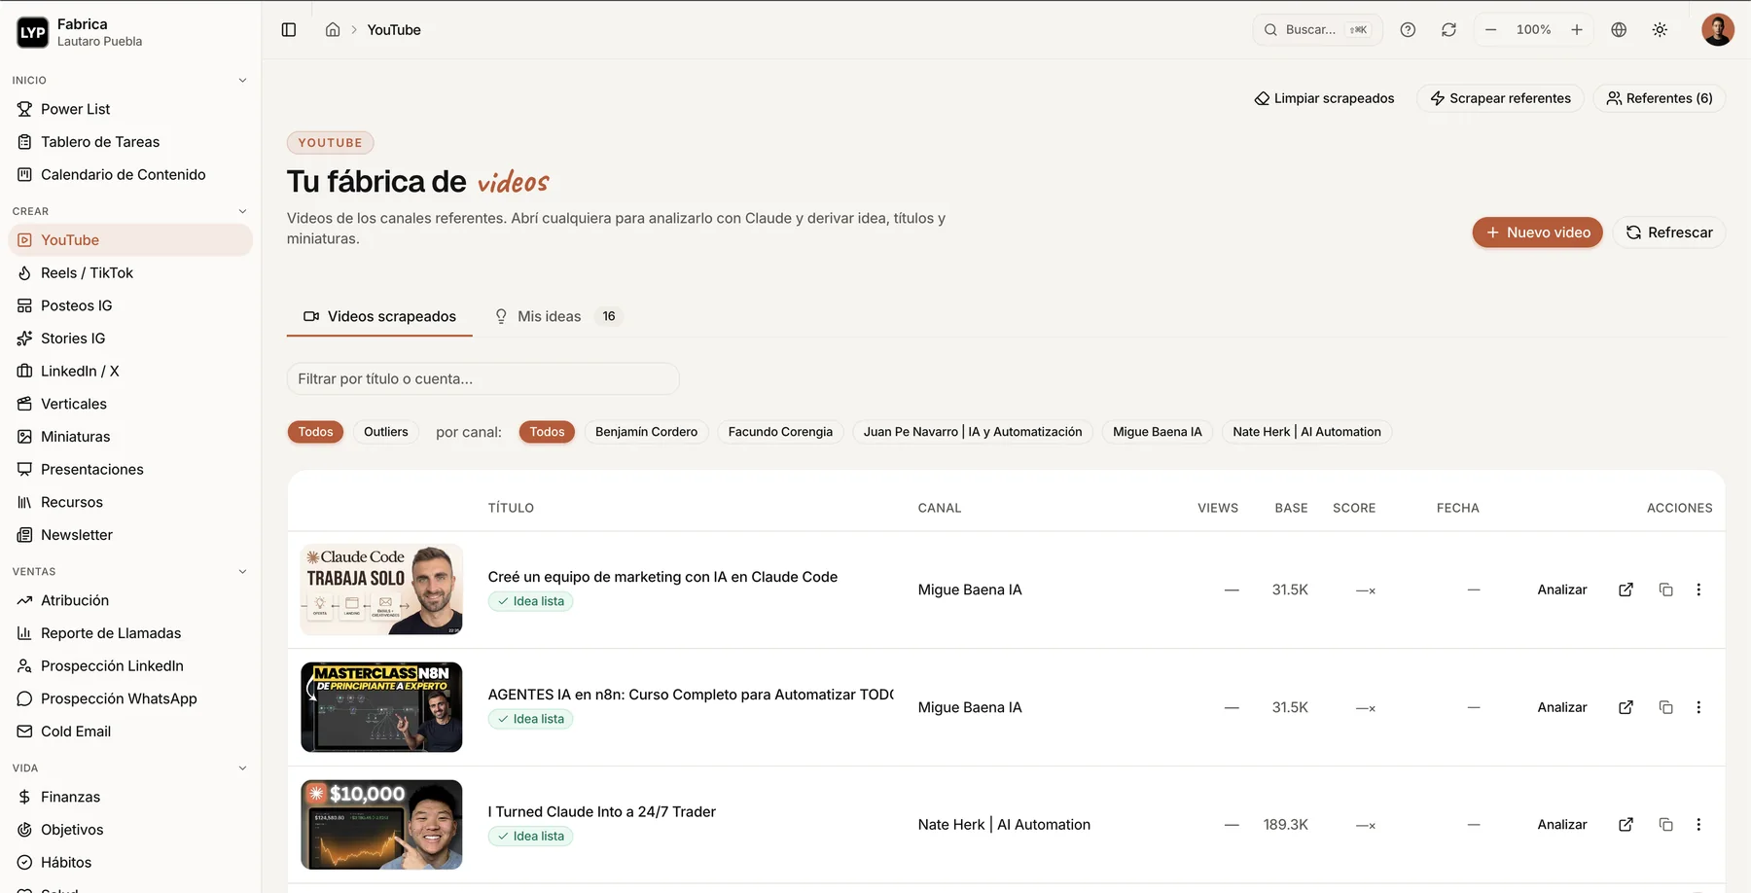The image size is (1751, 893).
Task: Click the Nuevo video button
Action: pyautogui.click(x=1537, y=232)
